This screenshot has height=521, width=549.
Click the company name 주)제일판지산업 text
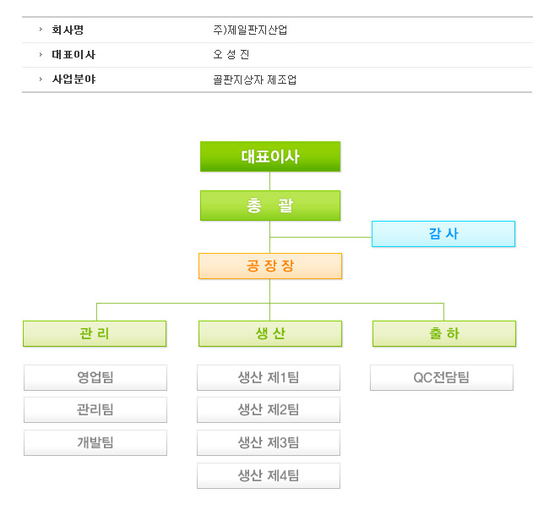250,30
